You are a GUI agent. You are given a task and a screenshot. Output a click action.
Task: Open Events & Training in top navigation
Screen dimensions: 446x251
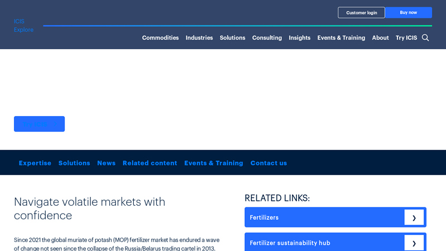(341, 38)
